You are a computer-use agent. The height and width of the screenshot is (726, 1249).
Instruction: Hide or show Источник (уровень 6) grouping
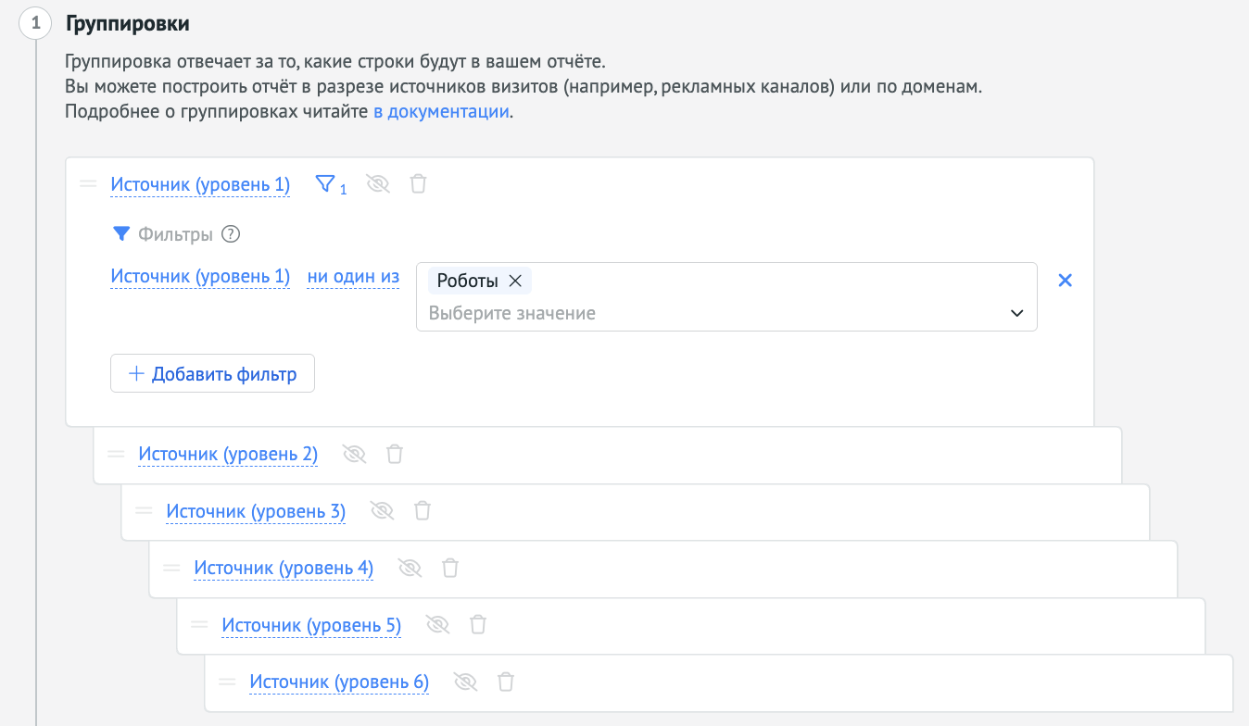tap(466, 682)
